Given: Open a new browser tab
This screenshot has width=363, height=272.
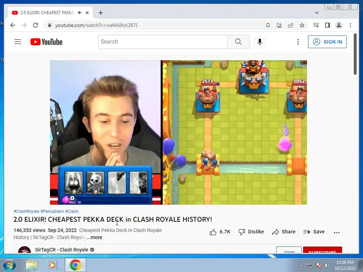Looking at the screenshot, I should (100, 13).
